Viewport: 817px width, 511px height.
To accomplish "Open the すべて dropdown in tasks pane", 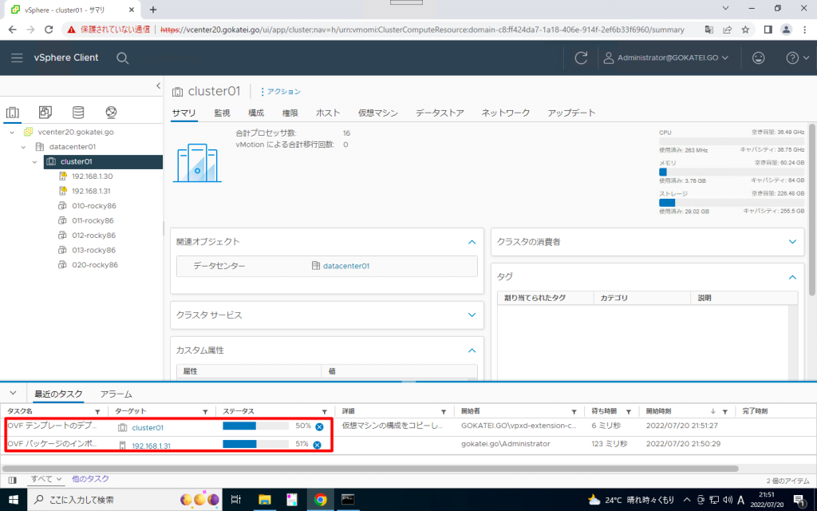I will tap(45, 477).
